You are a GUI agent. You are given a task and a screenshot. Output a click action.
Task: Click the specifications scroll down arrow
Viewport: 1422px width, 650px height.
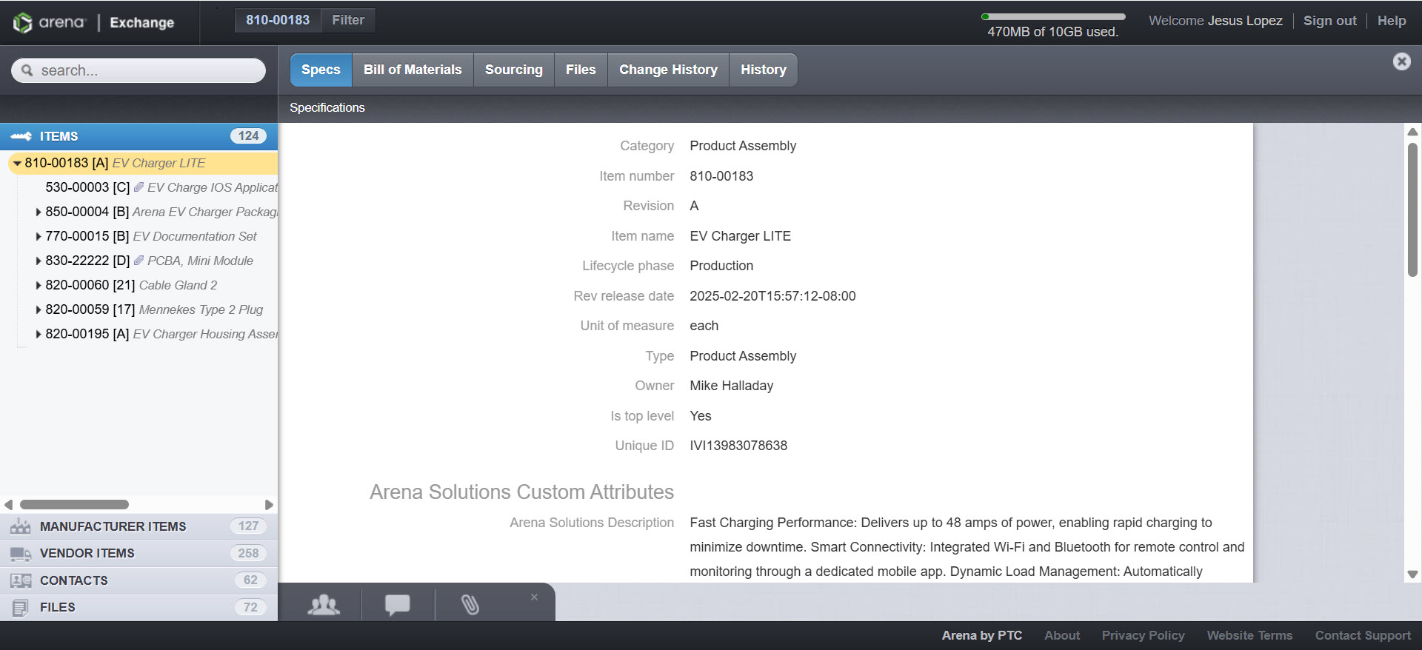(1412, 574)
